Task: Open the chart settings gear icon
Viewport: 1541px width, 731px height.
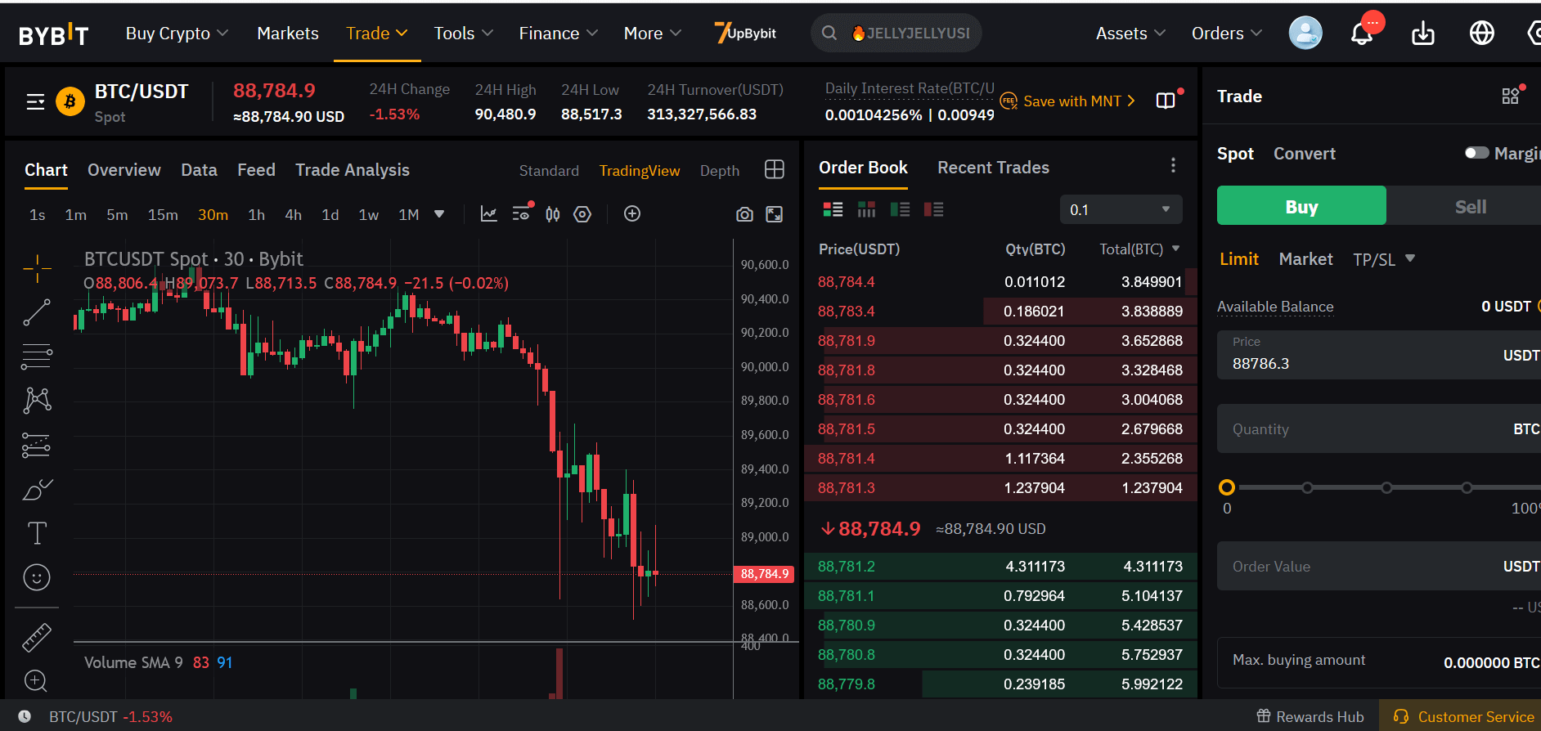Action: (x=582, y=214)
